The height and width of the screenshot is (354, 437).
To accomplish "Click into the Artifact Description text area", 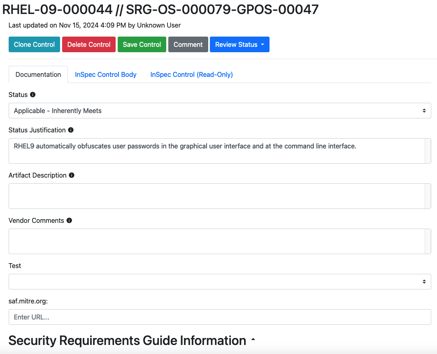I will click(216, 196).
